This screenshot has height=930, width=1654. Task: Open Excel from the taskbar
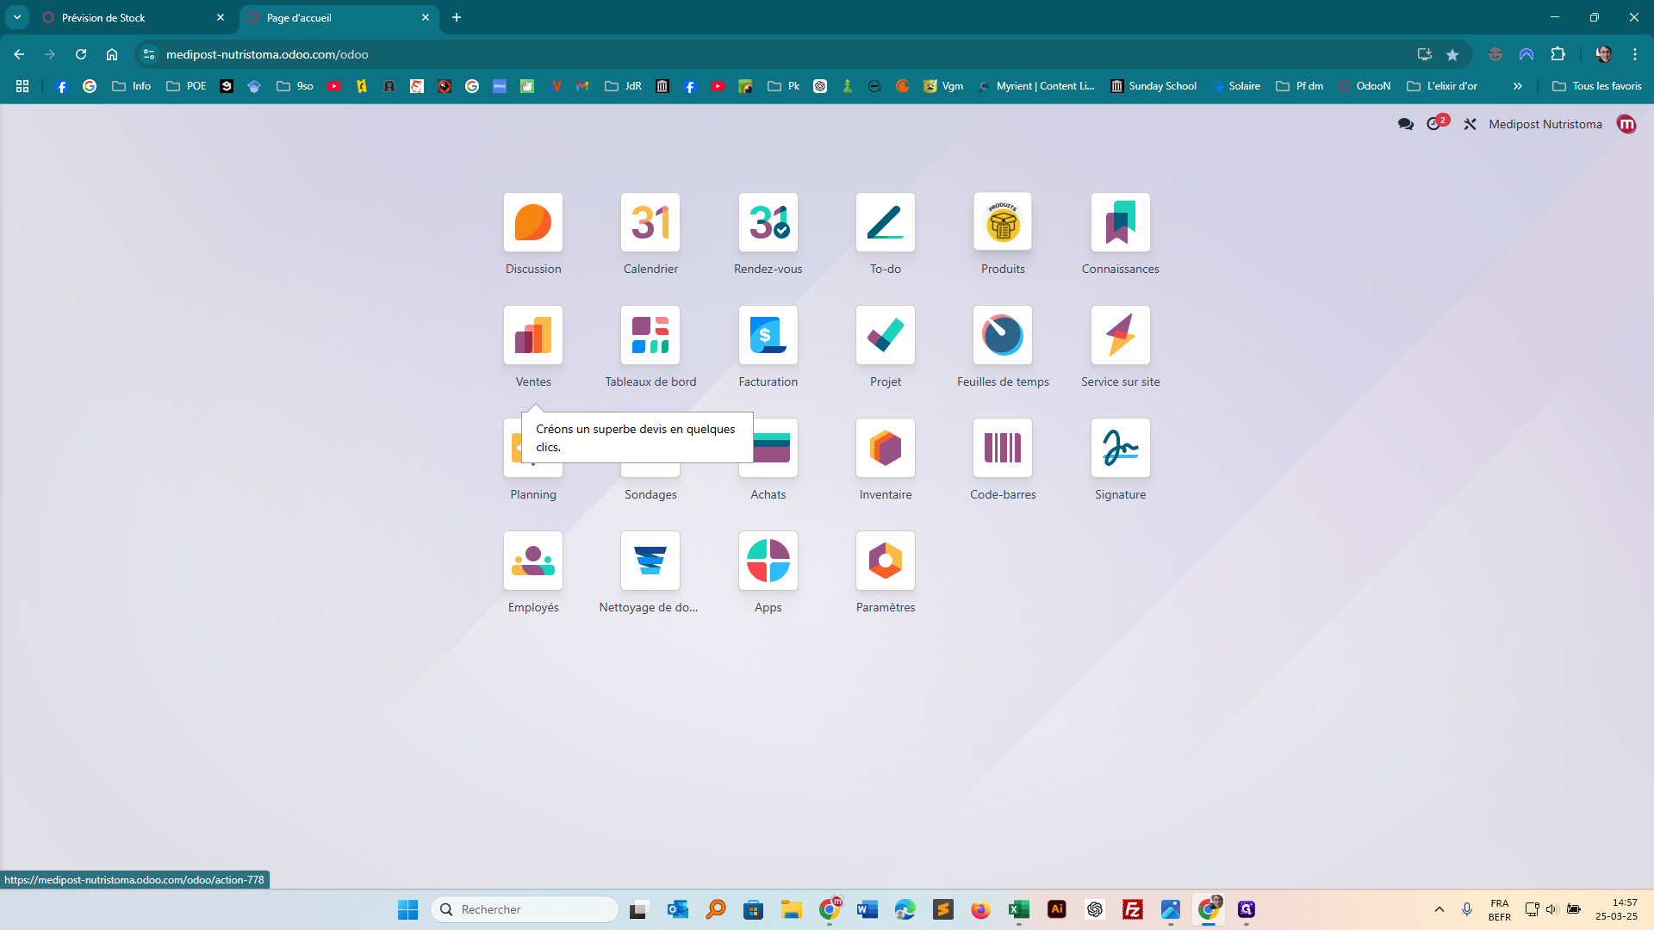click(x=1019, y=909)
